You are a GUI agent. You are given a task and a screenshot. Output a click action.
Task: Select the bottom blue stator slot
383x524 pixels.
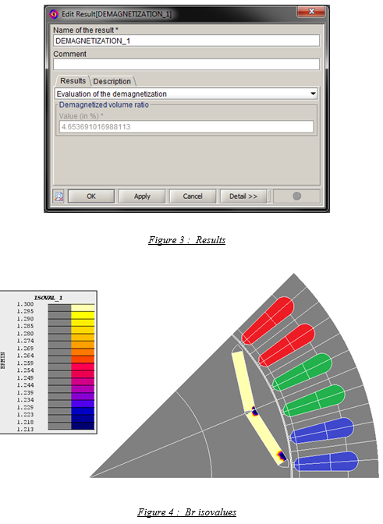[x=326, y=461]
